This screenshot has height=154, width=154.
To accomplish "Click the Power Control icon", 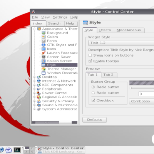I will [39, 93].
